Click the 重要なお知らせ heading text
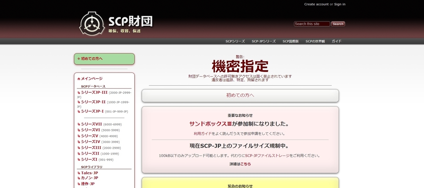Screen dimensions: 424x188 coord(240,115)
